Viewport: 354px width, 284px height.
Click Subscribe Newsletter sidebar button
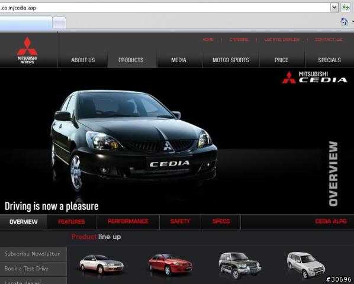tap(33, 254)
